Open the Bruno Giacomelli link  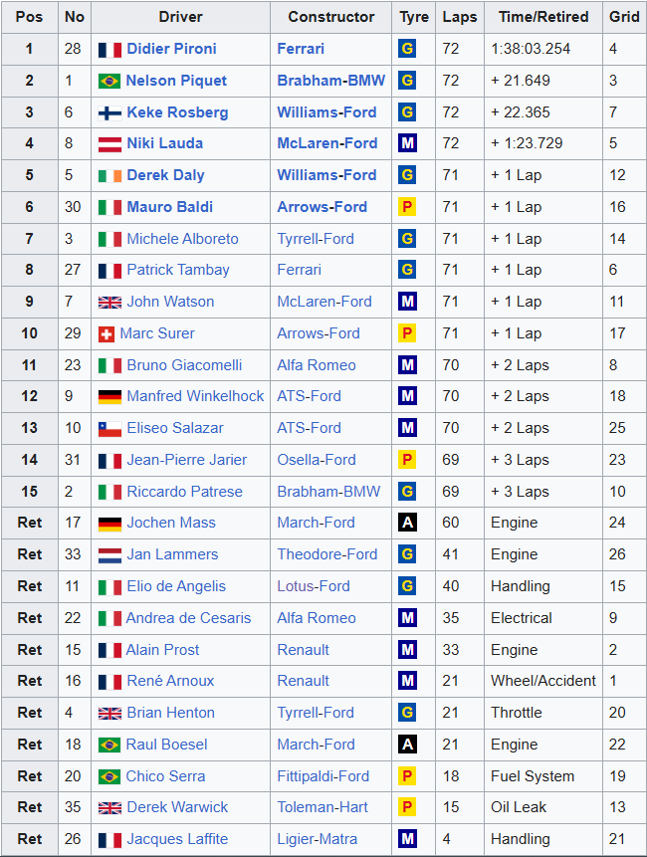click(x=184, y=365)
